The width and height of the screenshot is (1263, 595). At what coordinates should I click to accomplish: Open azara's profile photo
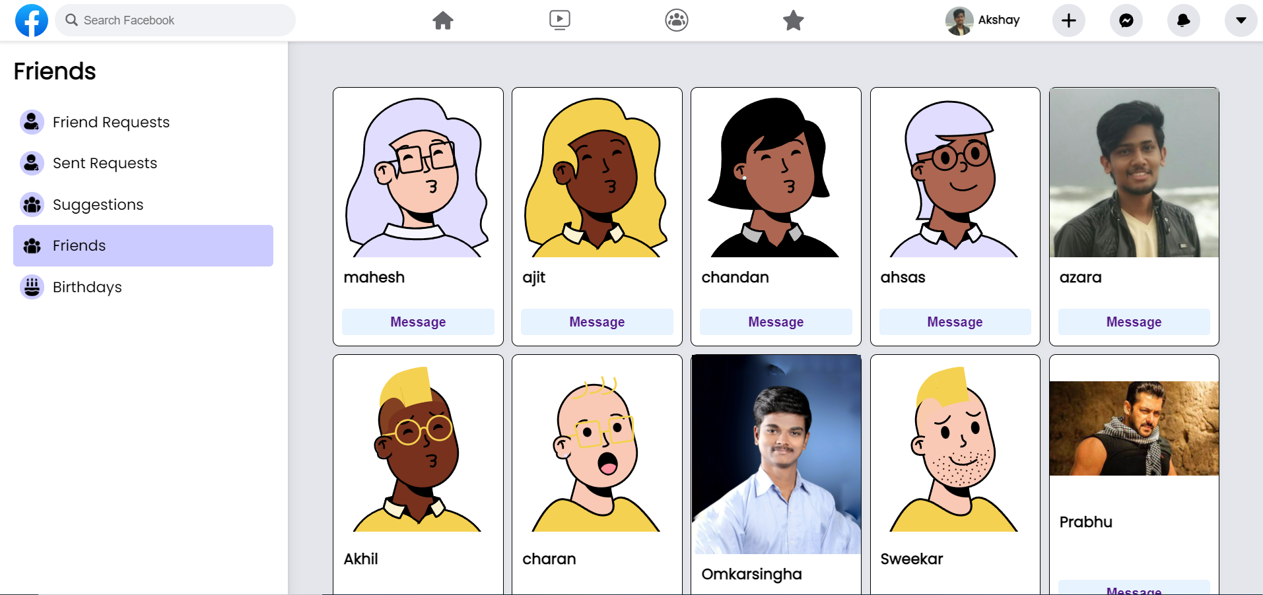click(1134, 173)
